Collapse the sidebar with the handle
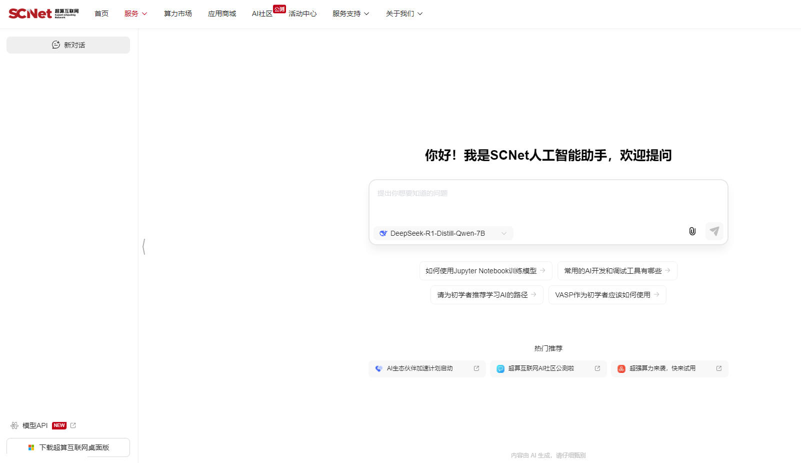The height and width of the screenshot is (463, 801). tap(144, 246)
